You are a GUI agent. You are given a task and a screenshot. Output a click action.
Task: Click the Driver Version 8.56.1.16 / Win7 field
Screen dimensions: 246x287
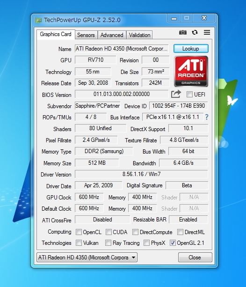(141, 174)
